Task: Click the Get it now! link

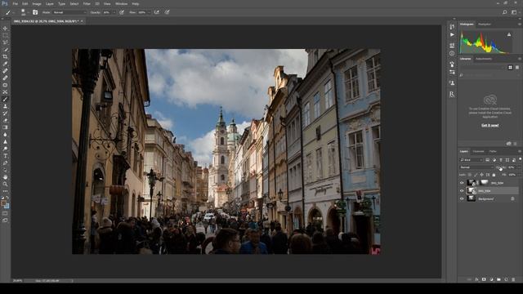Action: (490, 125)
